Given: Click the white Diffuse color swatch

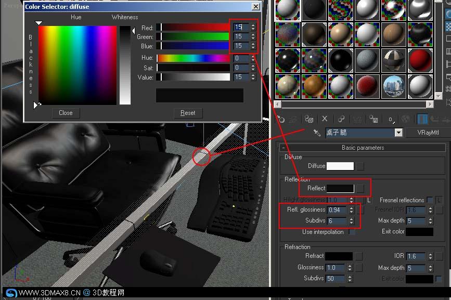Looking at the screenshot, I should (340, 166).
